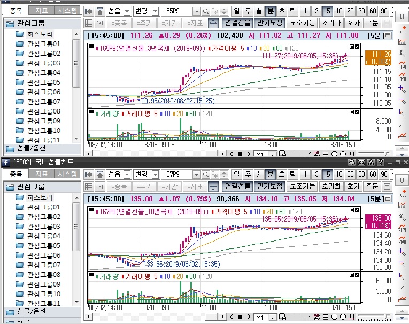
Task: Open TOOL icon in 165P9 window right sidebar
Action: point(402,29)
